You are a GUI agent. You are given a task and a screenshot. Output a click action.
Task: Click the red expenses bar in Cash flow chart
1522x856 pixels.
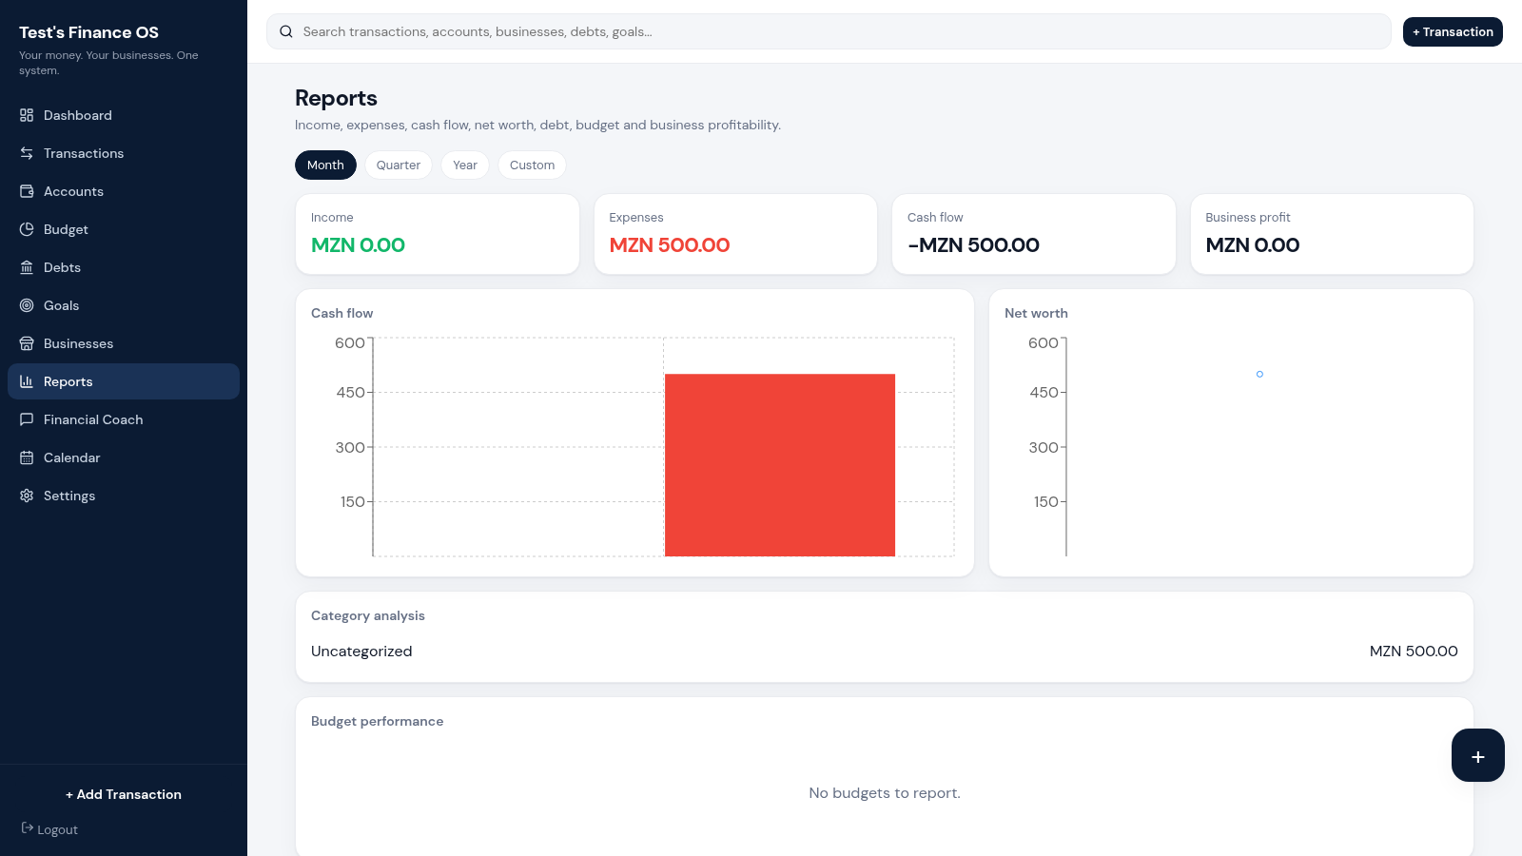tap(780, 465)
